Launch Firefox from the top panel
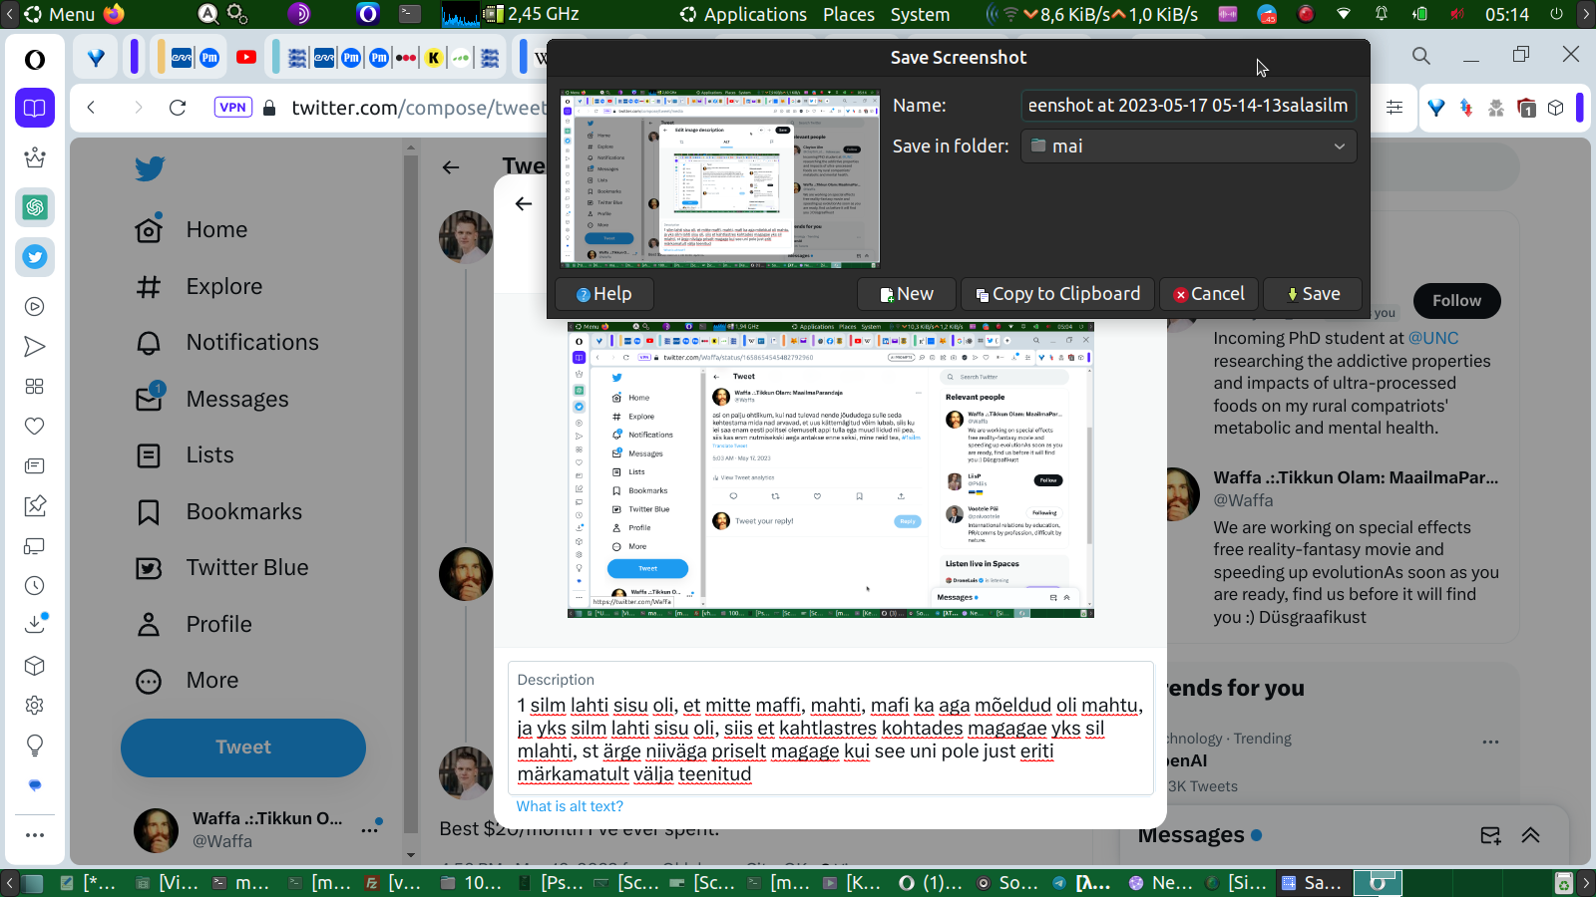 pyautogui.click(x=115, y=14)
